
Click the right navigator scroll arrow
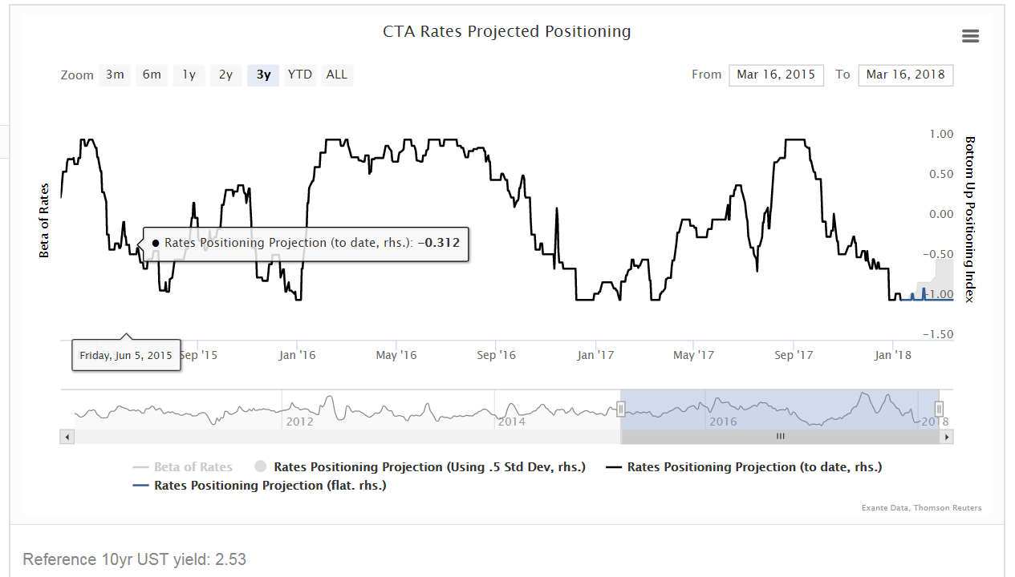click(x=946, y=436)
